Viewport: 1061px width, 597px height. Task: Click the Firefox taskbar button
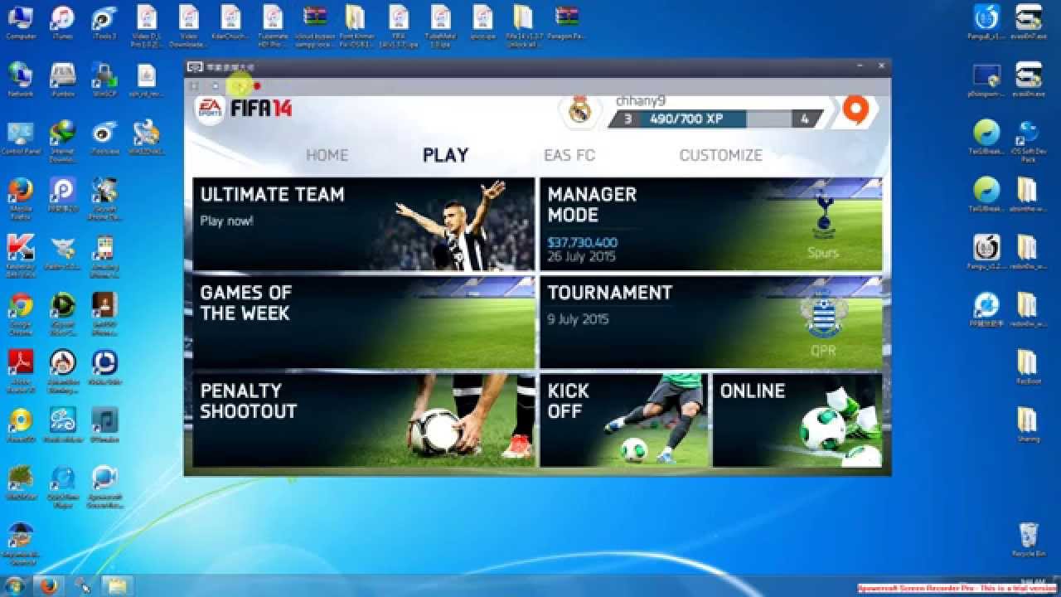49,585
